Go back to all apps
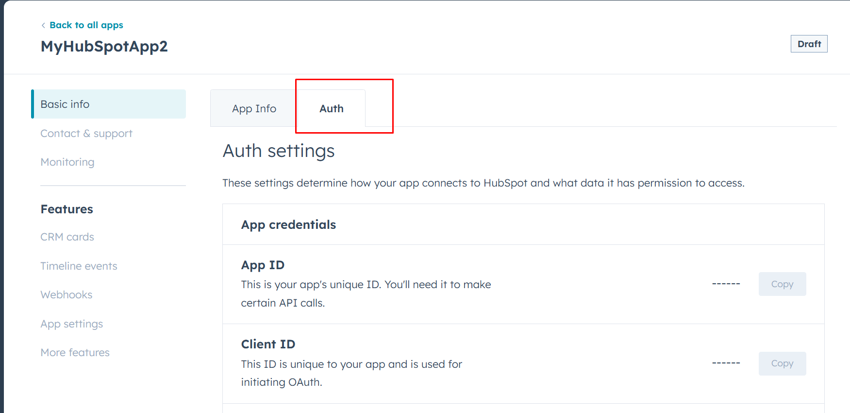 click(x=86, y=25)
